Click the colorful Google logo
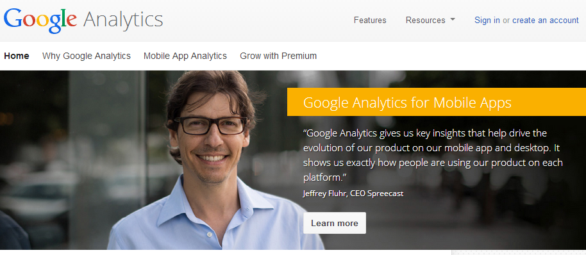Viewport: 586px width, 255px height. (40, 20)
